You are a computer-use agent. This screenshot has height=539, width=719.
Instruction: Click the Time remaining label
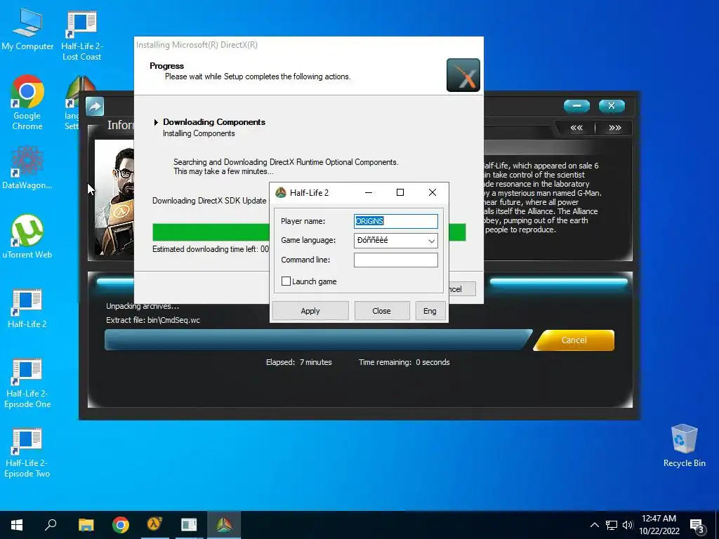click(385, 362)
